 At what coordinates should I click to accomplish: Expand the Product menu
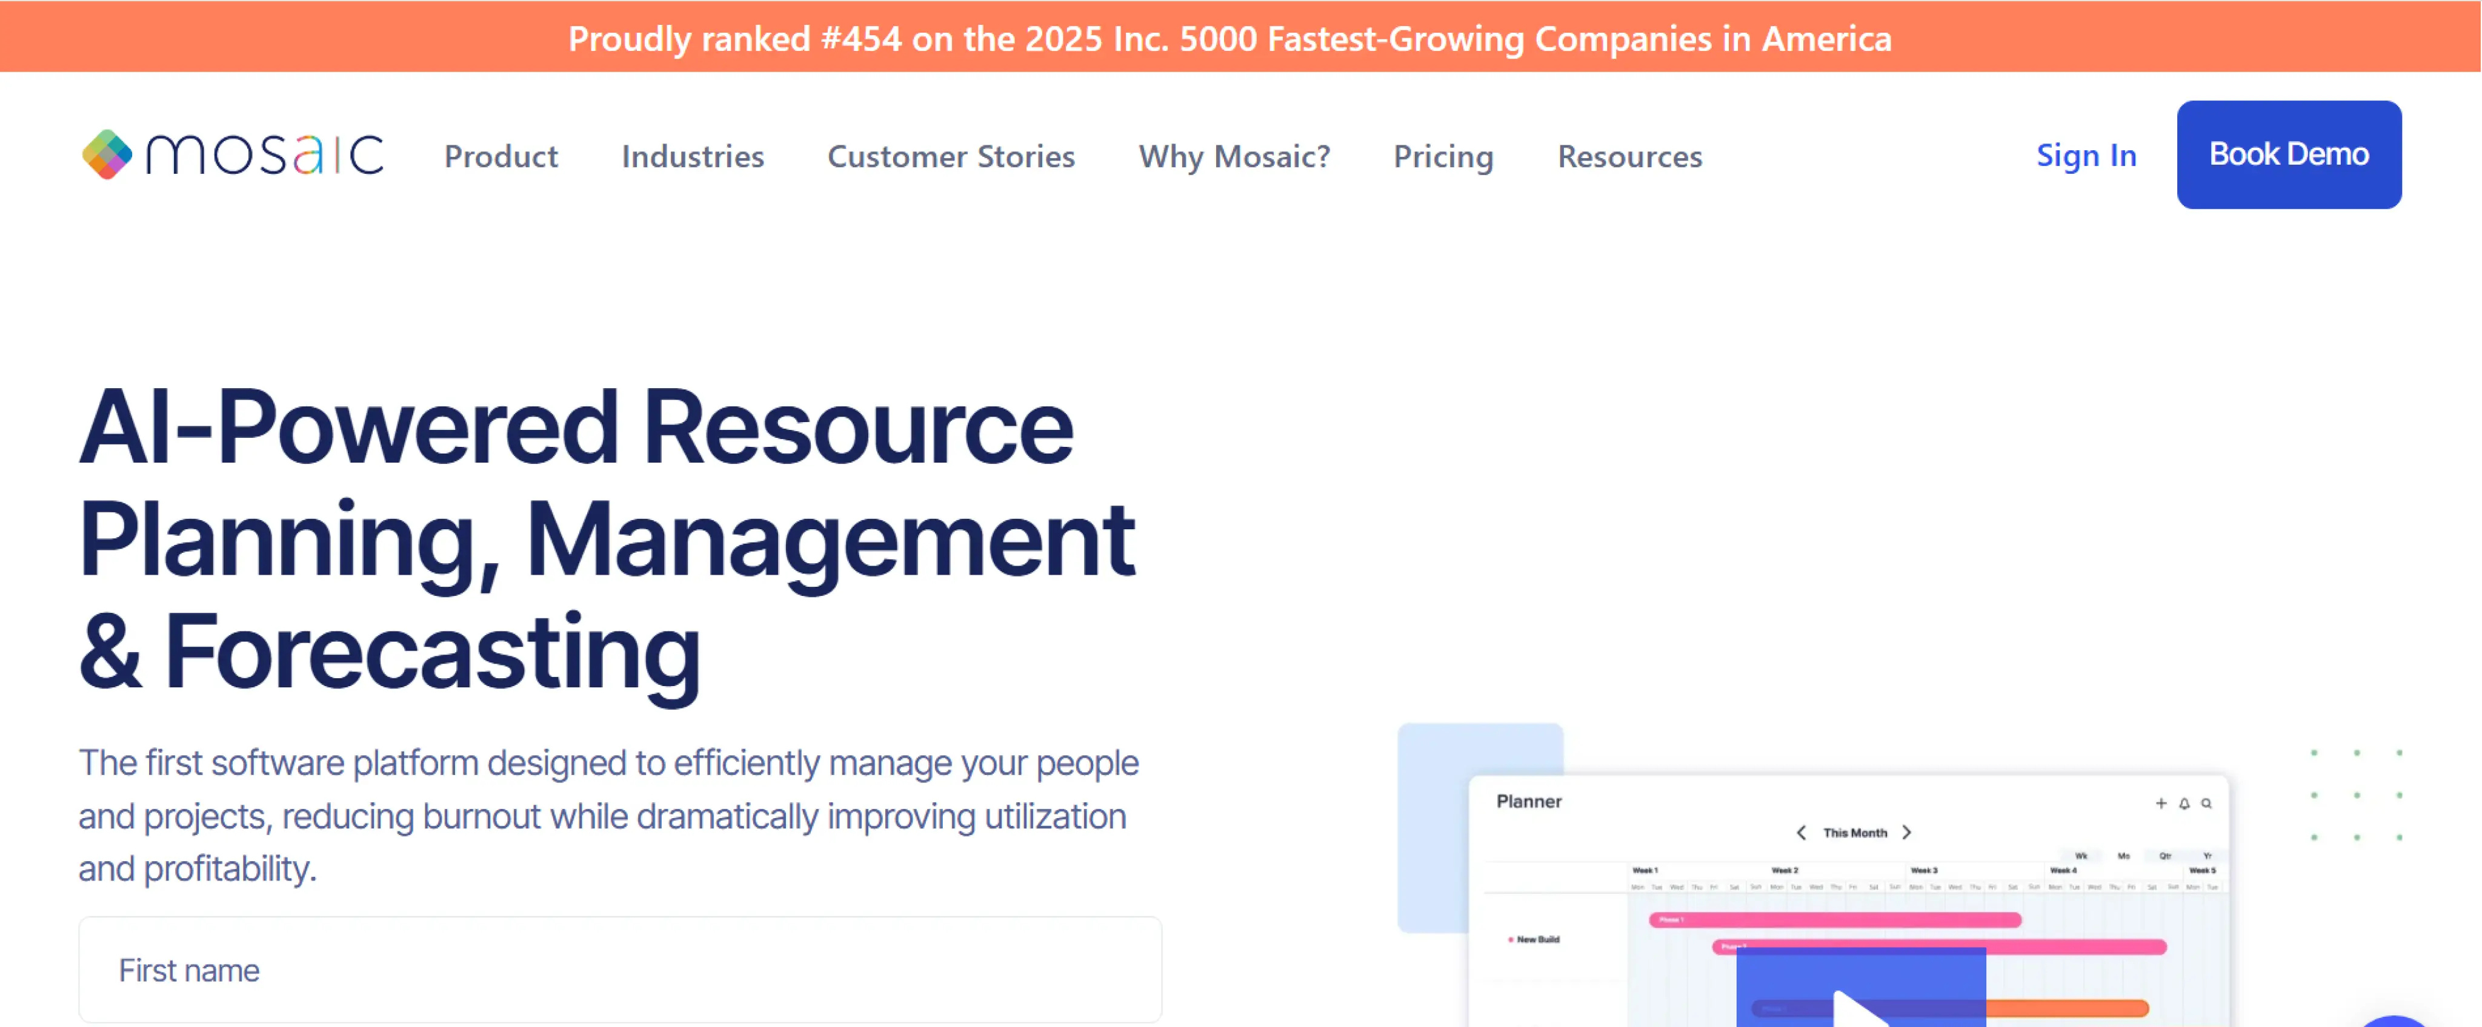click(500, 156)
